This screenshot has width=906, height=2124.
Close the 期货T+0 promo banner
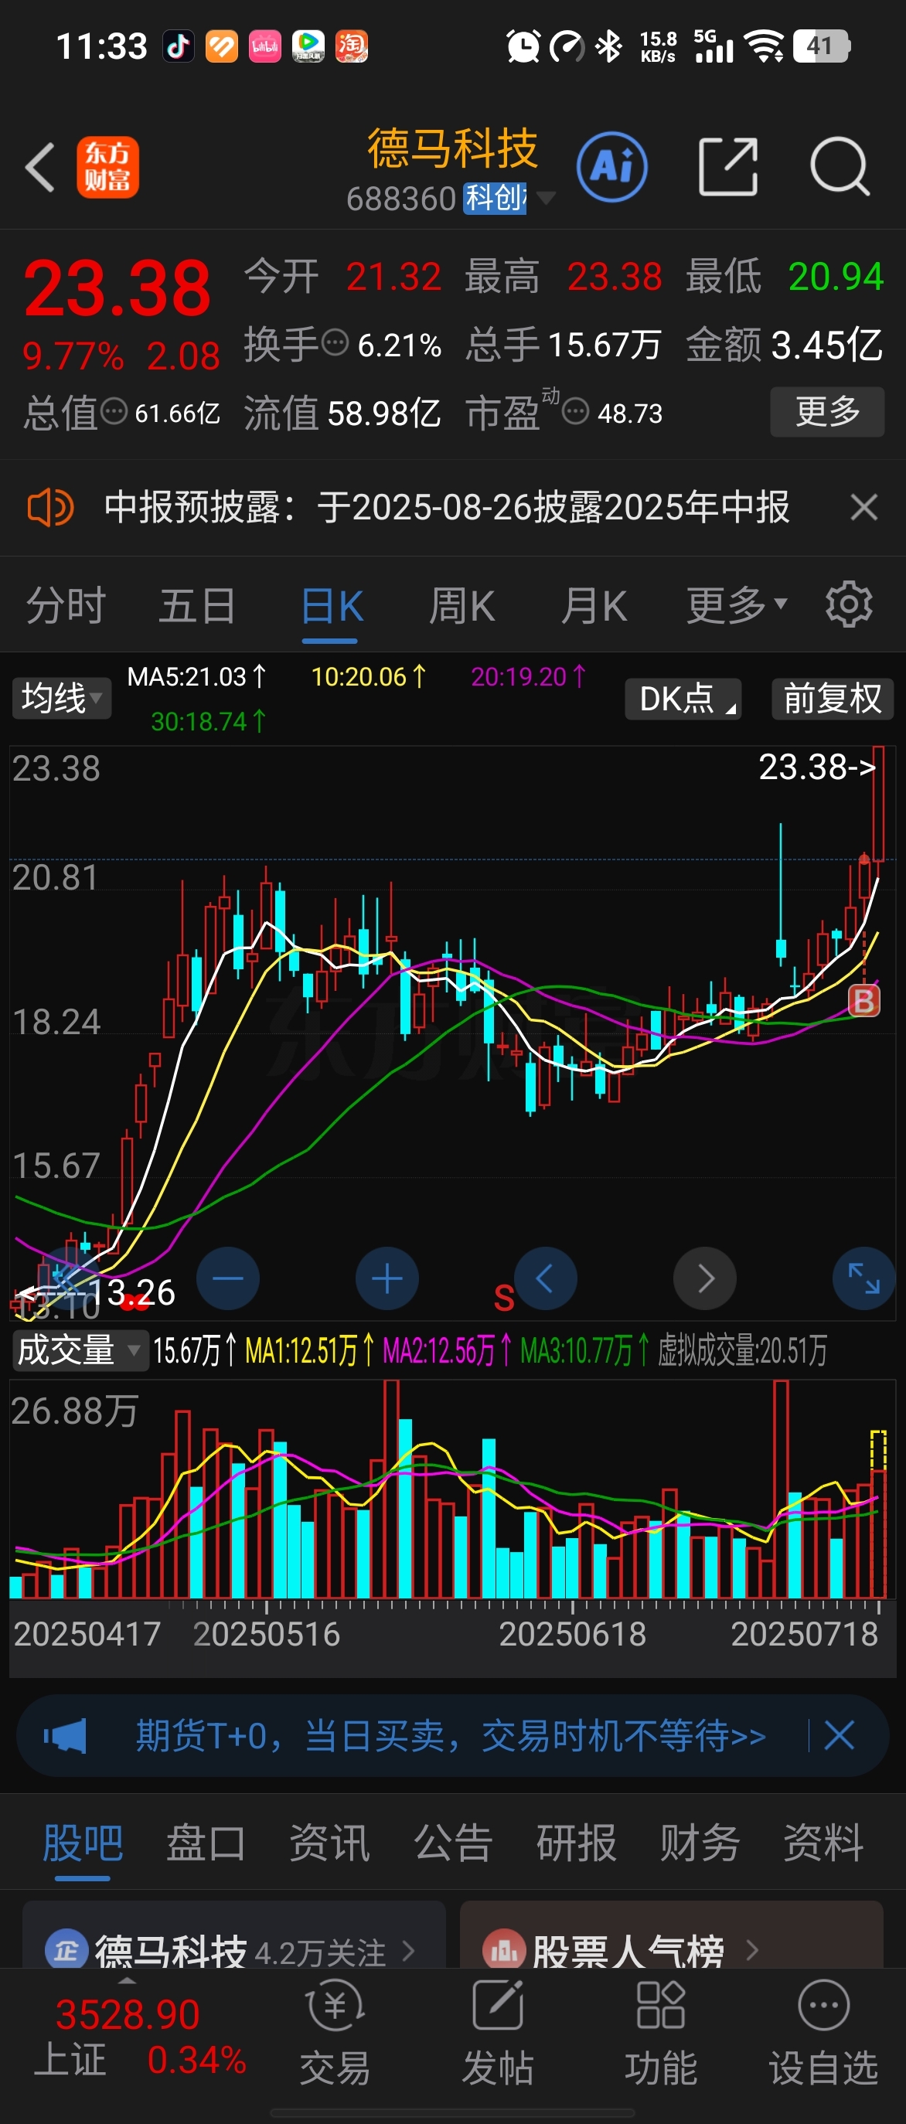pos(840,1736)
